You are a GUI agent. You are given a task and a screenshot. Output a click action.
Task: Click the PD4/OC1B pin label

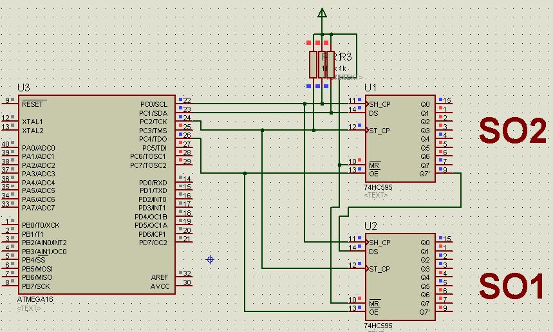(x=151, y=217)
